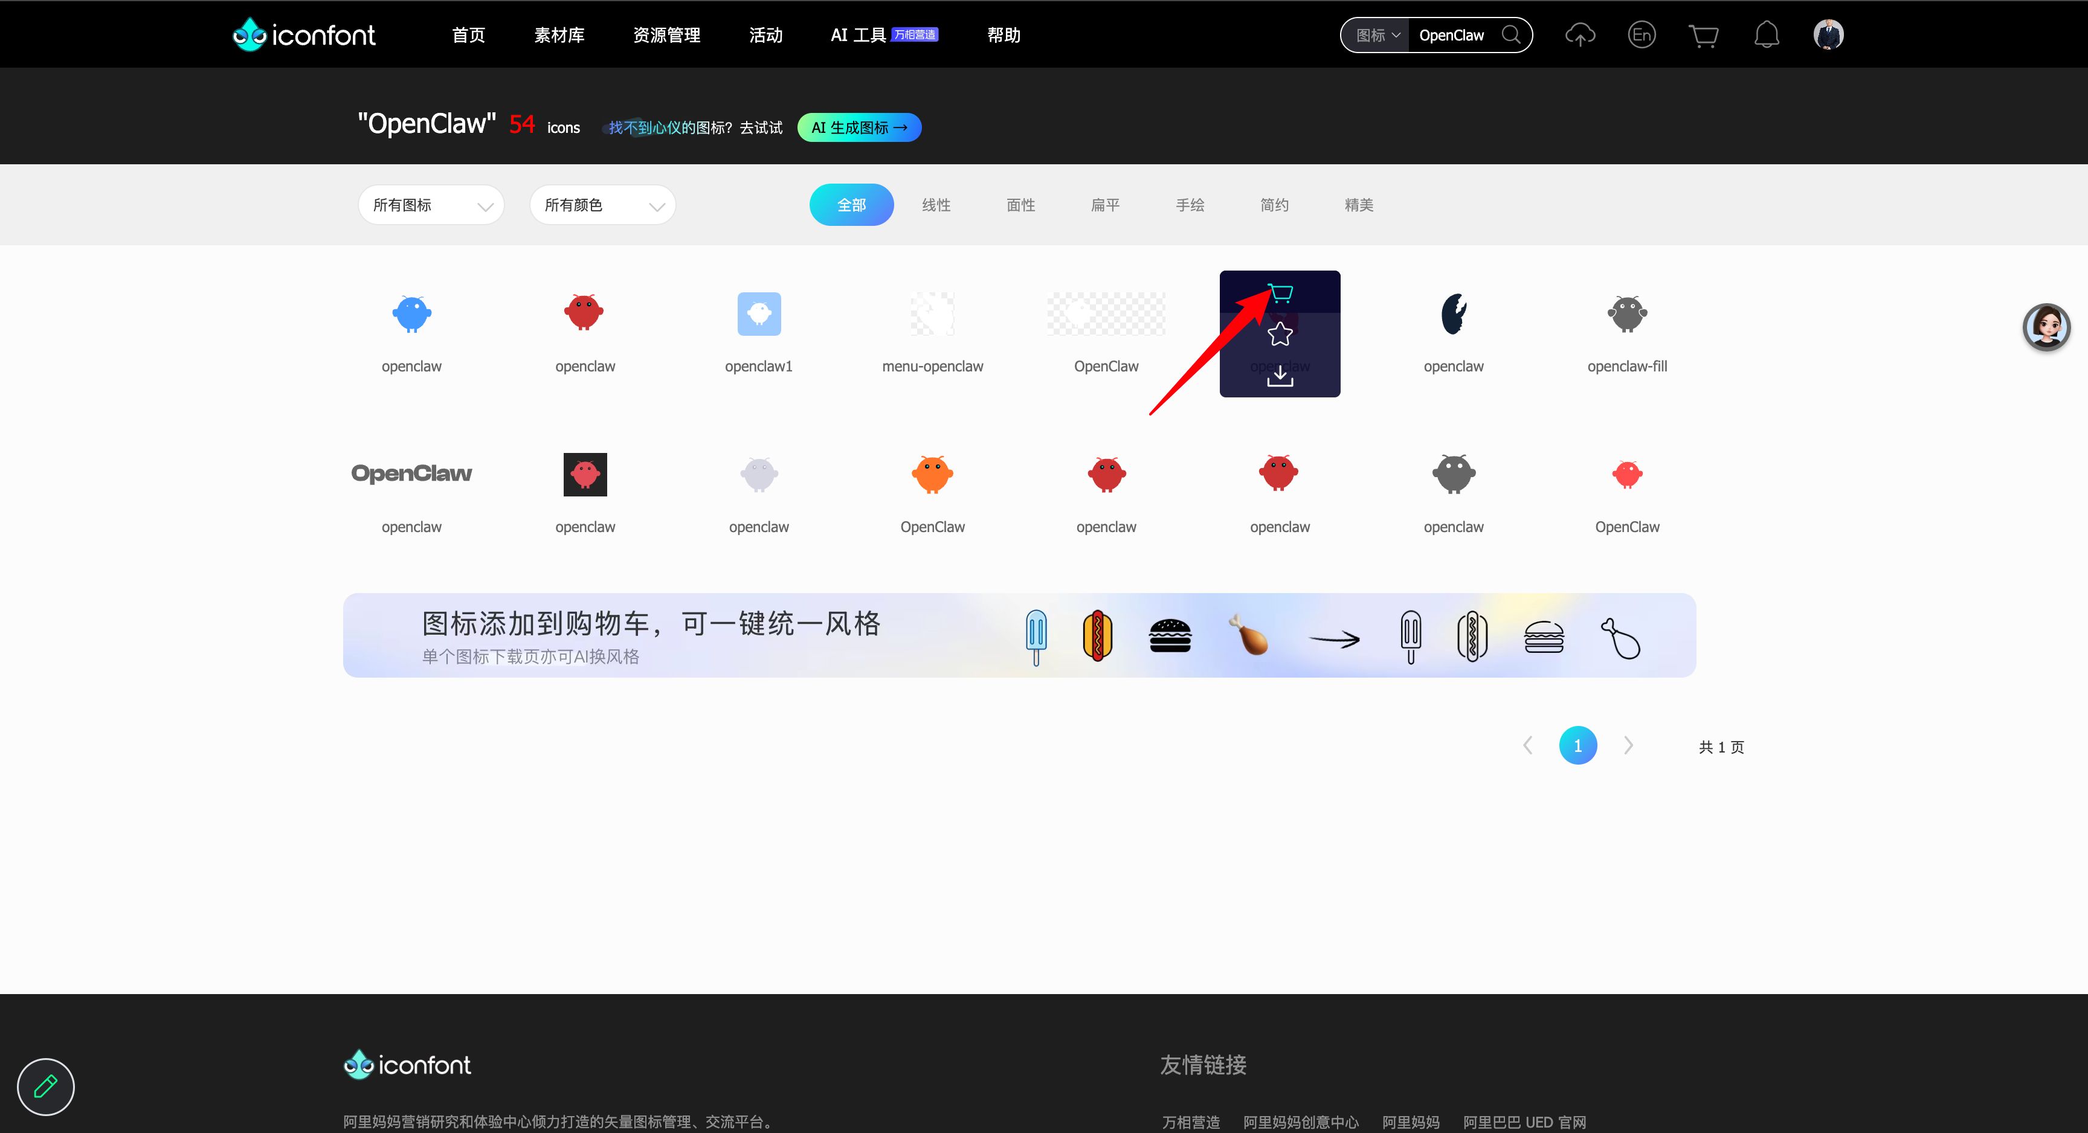2088x1133 pixels.
Task: Filter icons by 面性 style
Action: pos(1020,205)
